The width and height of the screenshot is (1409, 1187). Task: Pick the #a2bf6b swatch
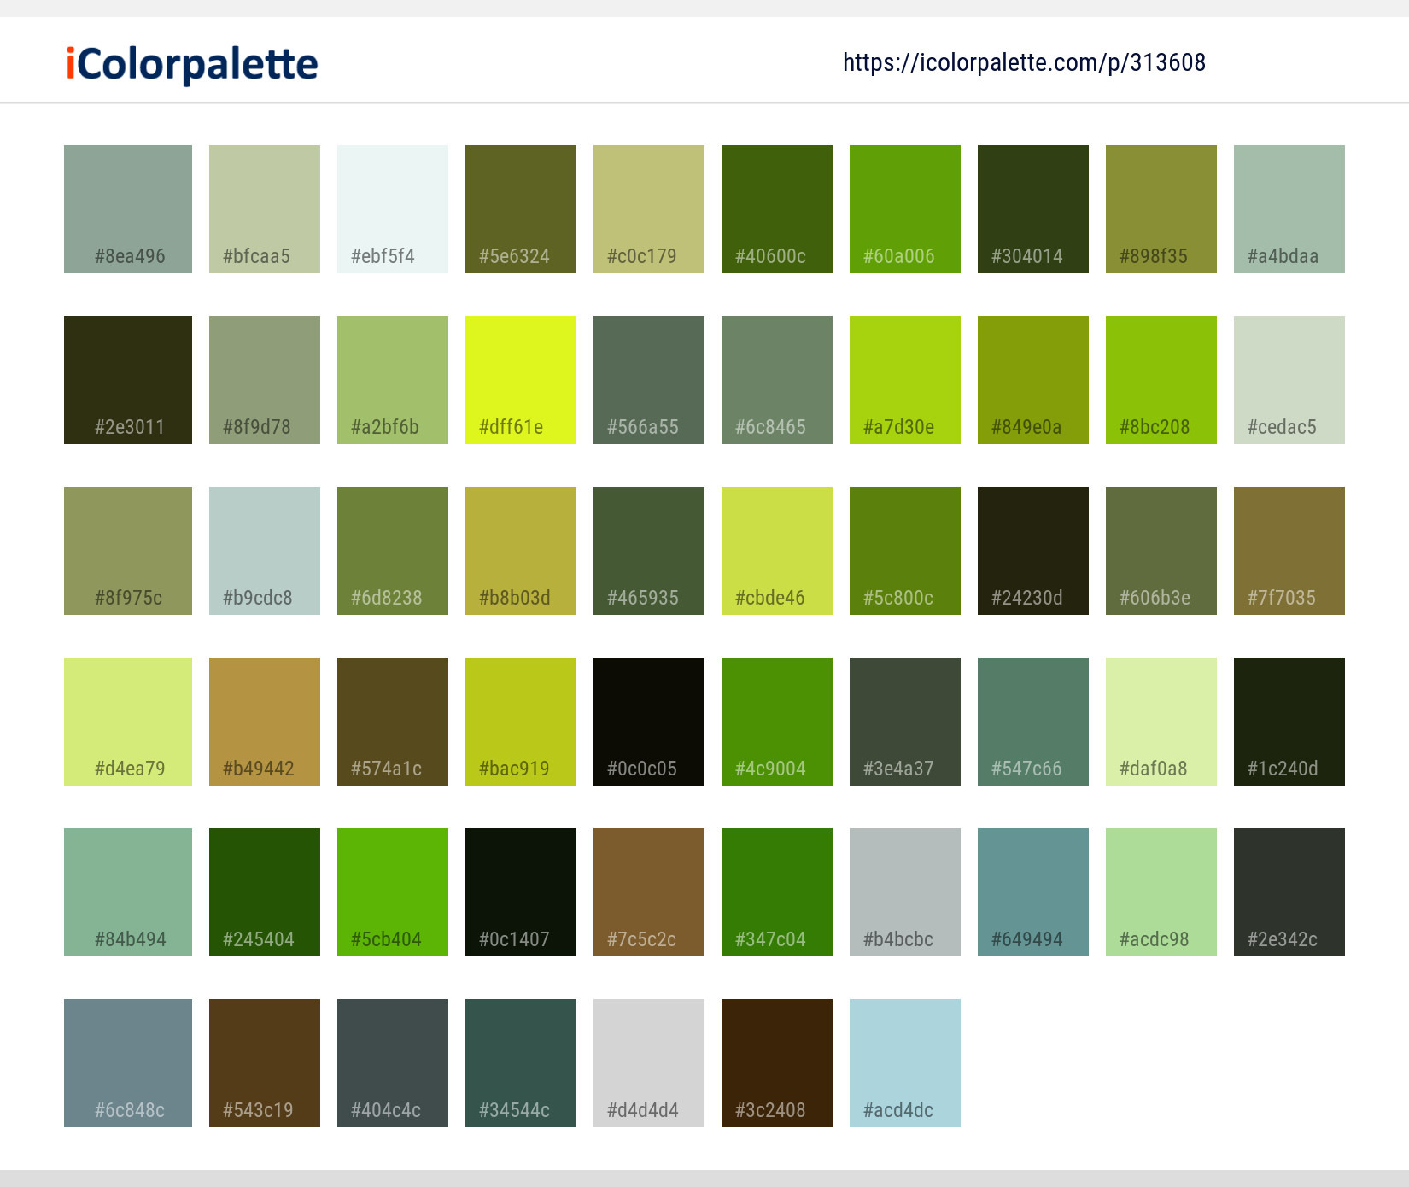393,380
